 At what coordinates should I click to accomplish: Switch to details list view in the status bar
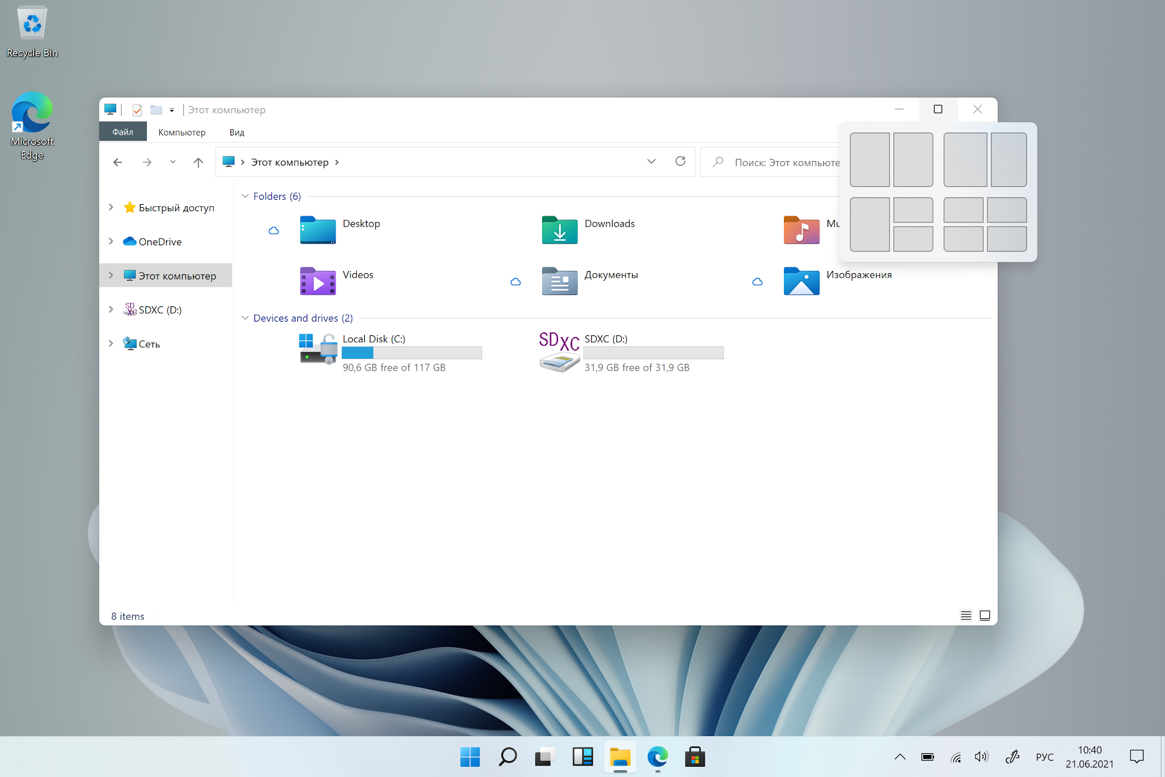[x=965, y=615]
